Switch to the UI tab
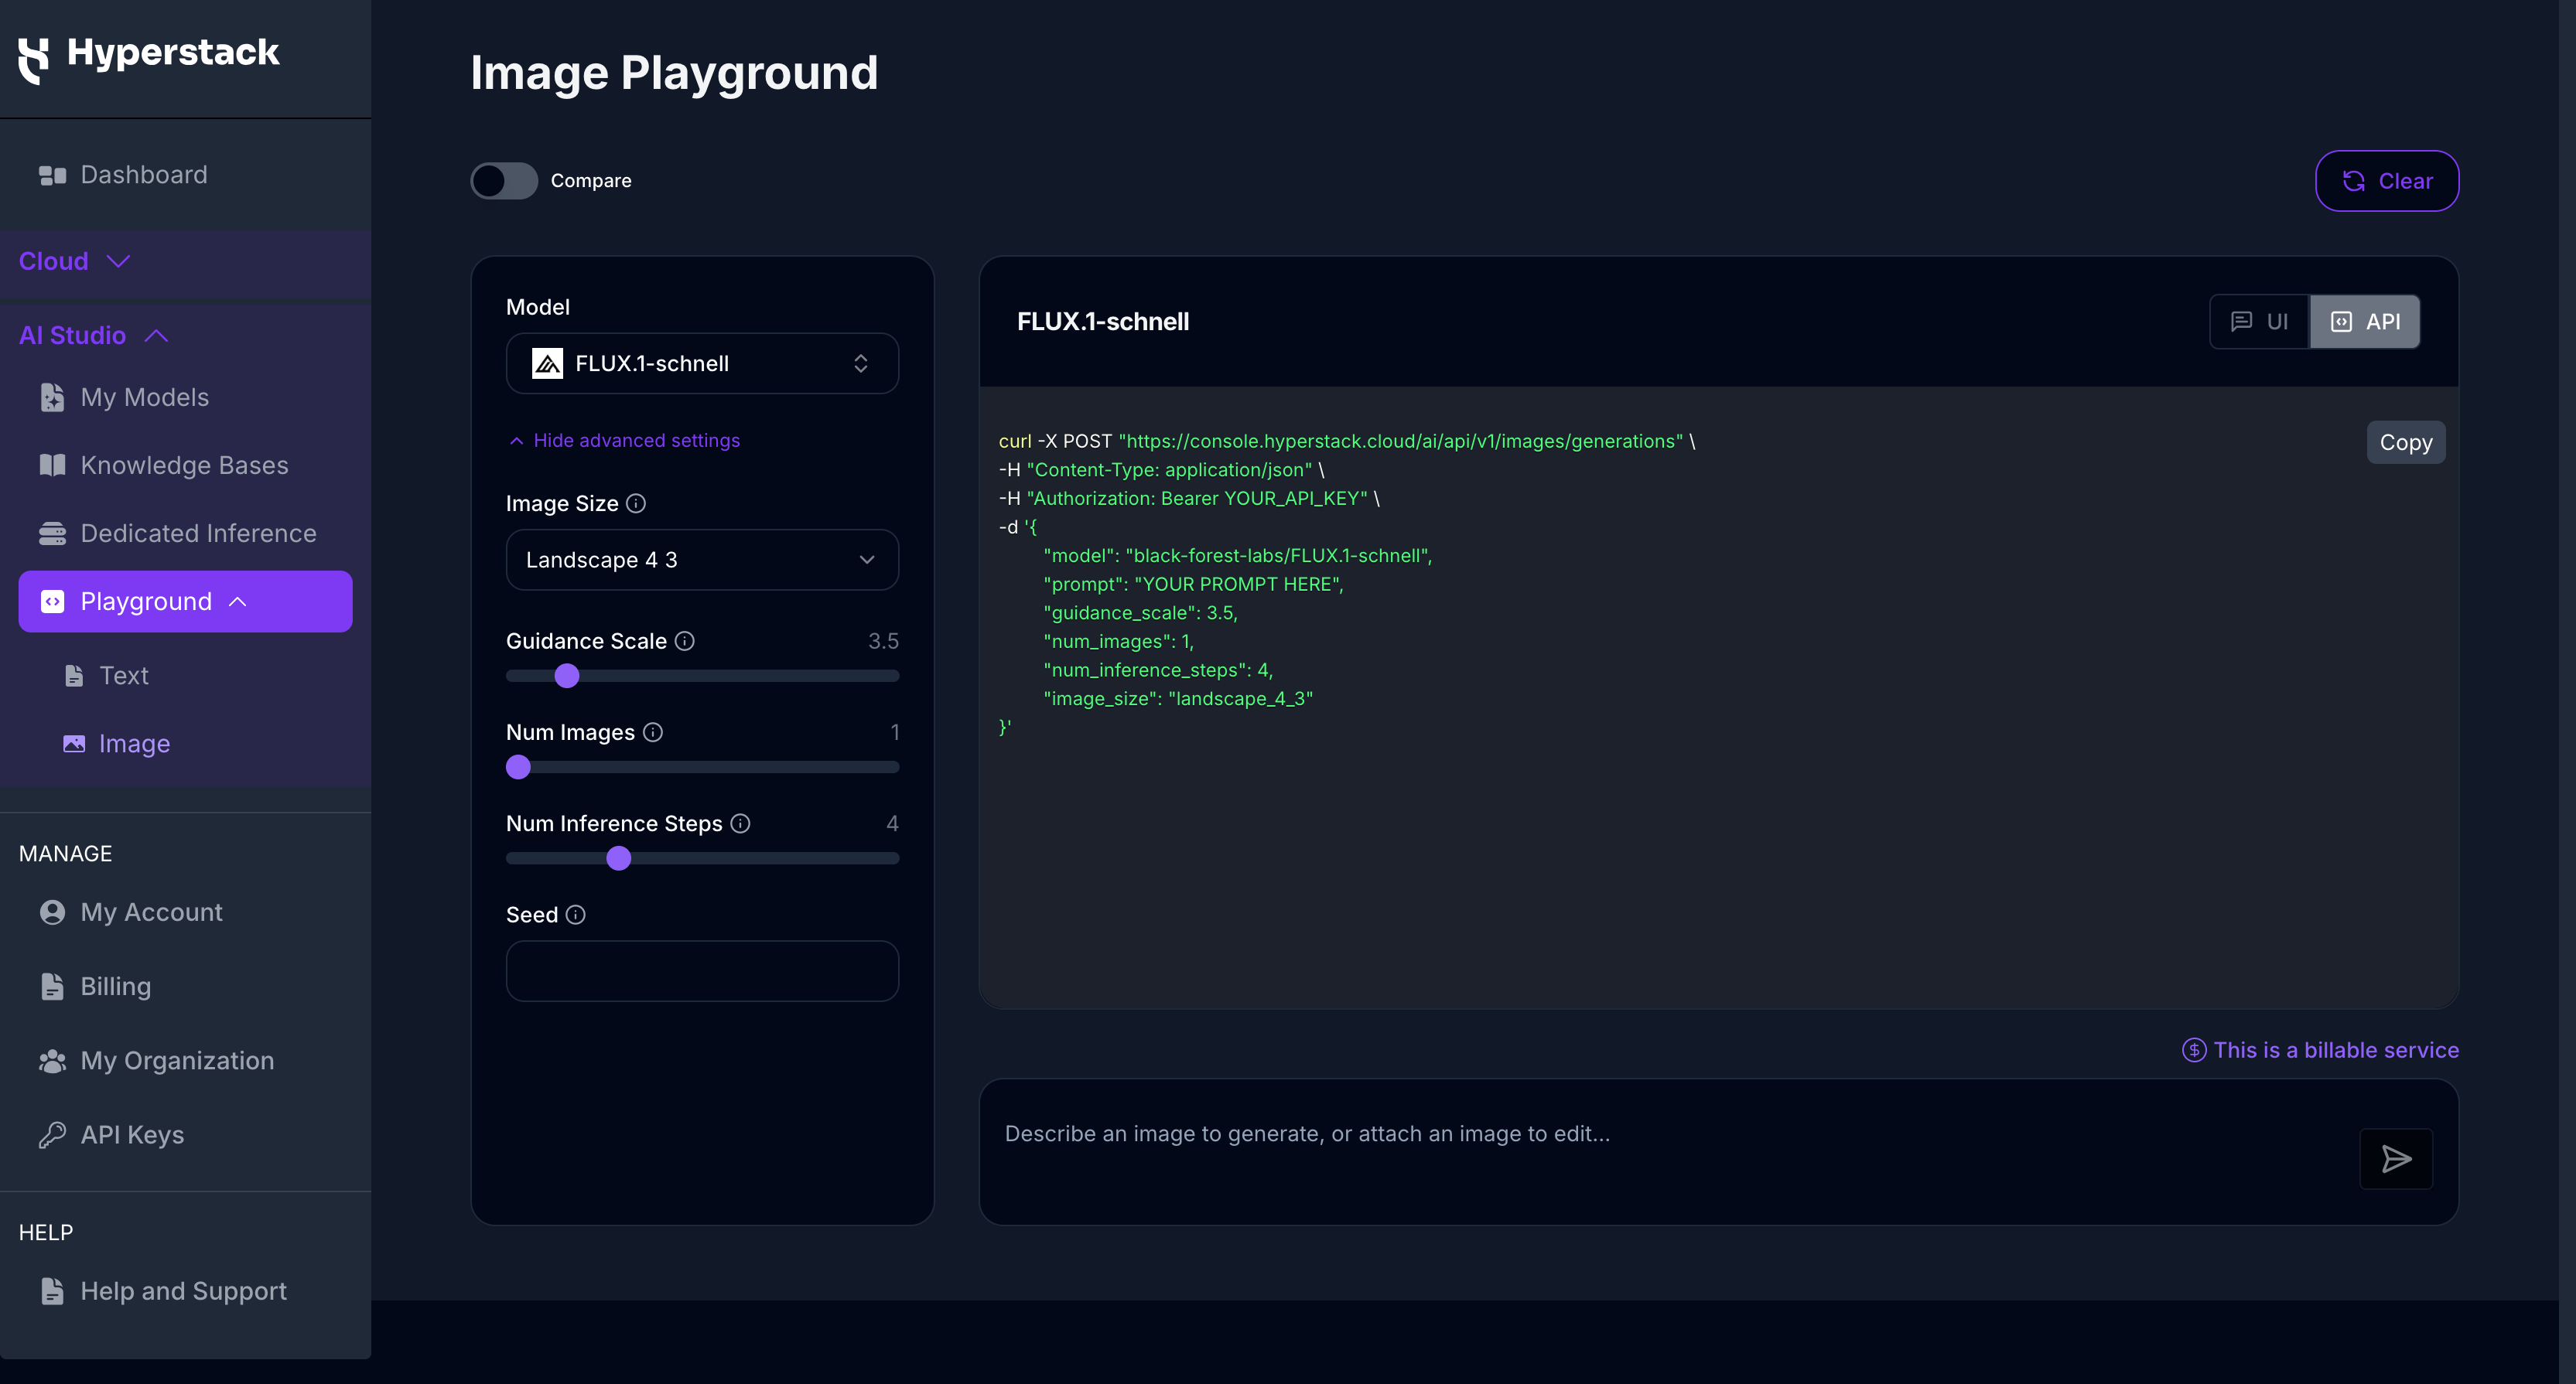 coord(2259,322)
